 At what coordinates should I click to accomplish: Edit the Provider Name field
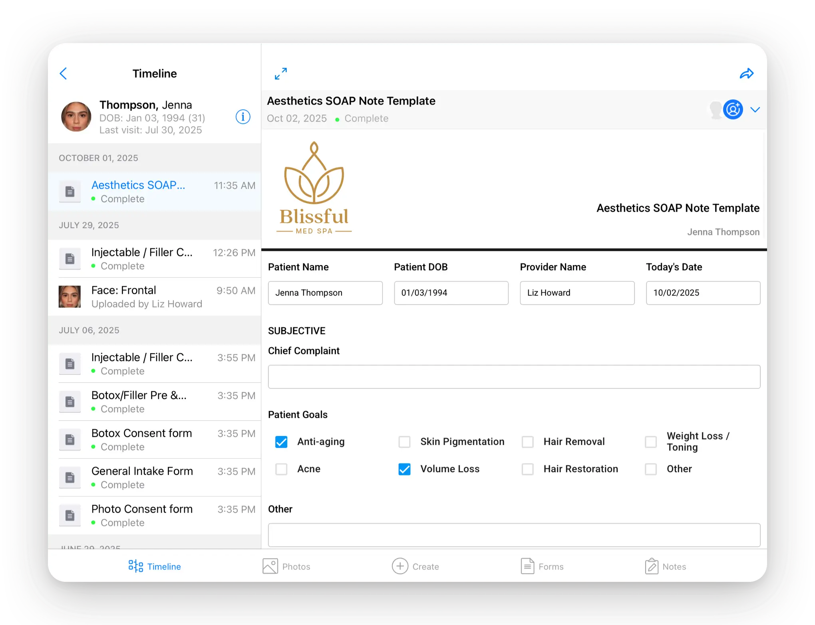577,293
